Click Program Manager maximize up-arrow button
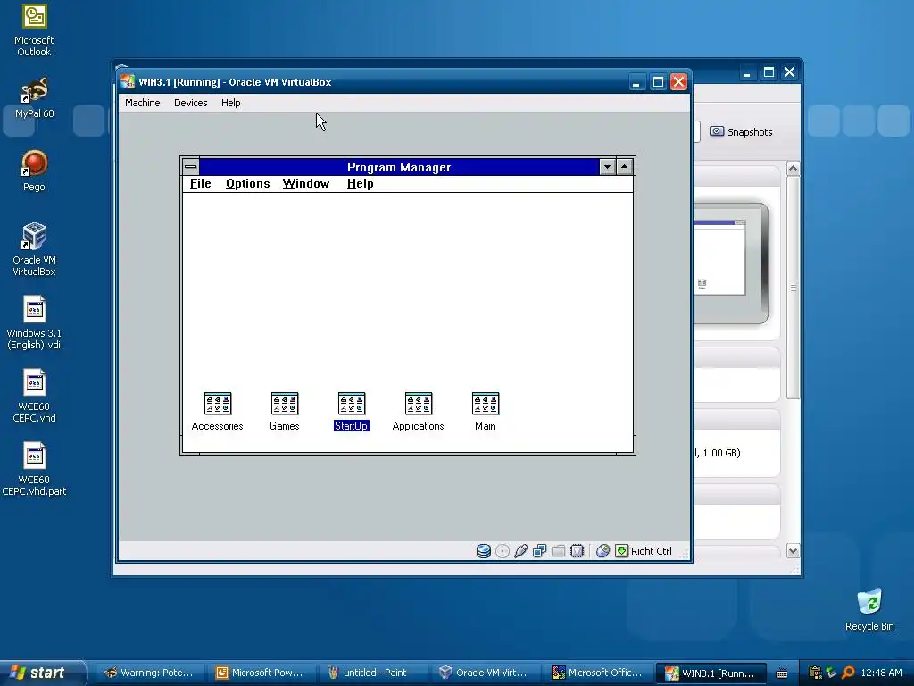Screen dimensions: 914x686 [624, 167]
